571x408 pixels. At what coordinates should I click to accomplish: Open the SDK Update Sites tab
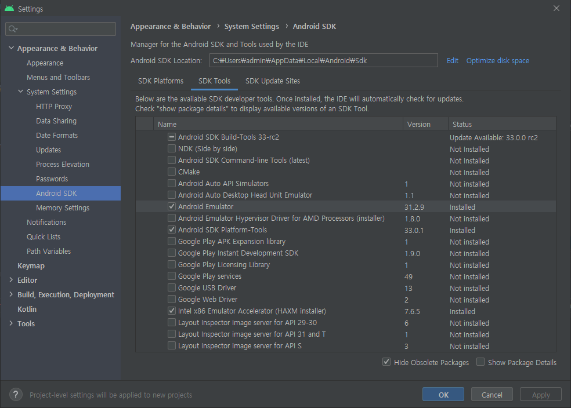(x=272, y=81)
